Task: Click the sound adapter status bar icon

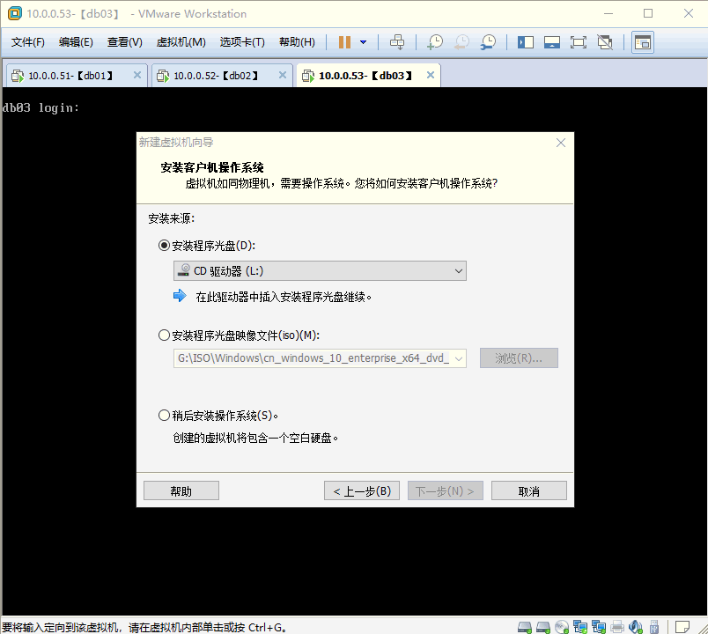Action: (636, 626)
